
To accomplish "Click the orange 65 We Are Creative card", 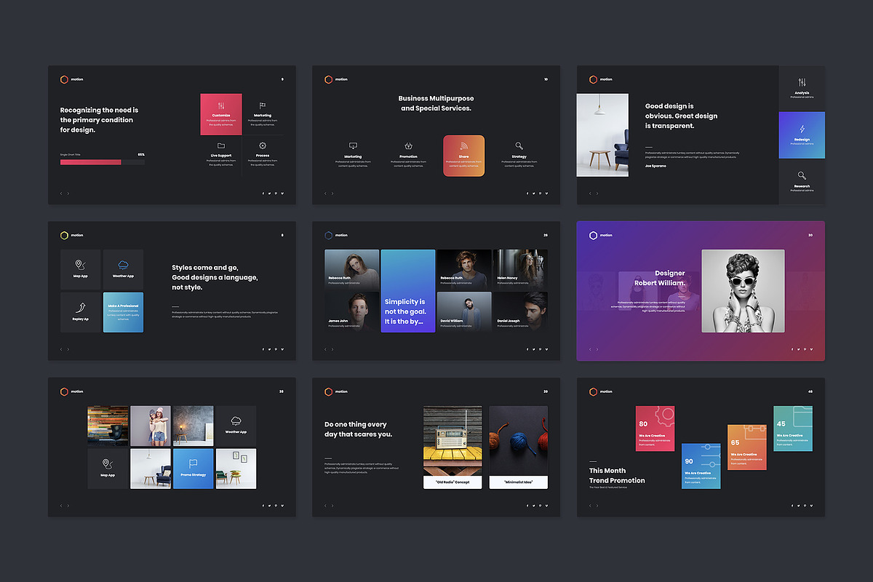I will (747, 447).
